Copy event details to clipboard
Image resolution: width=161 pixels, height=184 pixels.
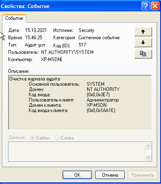click(143, 54)
